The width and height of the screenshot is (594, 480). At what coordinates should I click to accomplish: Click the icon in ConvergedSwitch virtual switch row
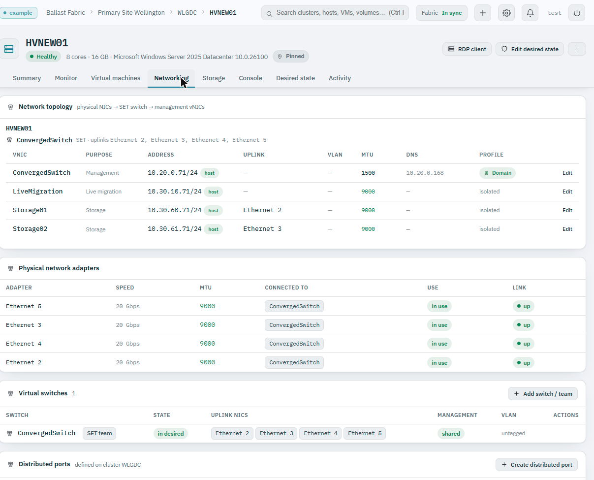tap(9, 434)
